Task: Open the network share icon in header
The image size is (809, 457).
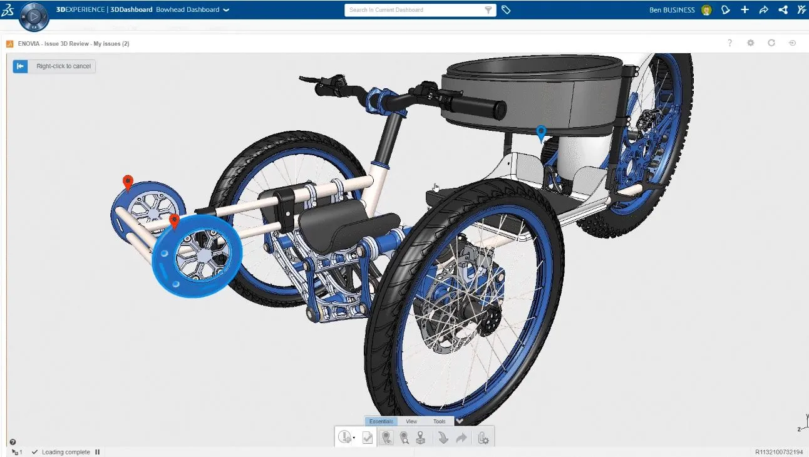Action: click(783, 10)
